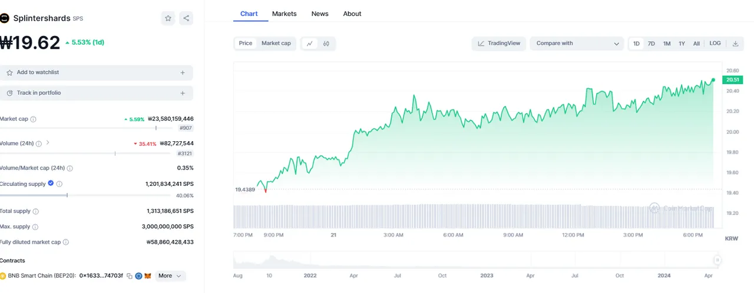Open Fully diluted market cap info icon
Screen dimensions: 754x293
[66, 242]
